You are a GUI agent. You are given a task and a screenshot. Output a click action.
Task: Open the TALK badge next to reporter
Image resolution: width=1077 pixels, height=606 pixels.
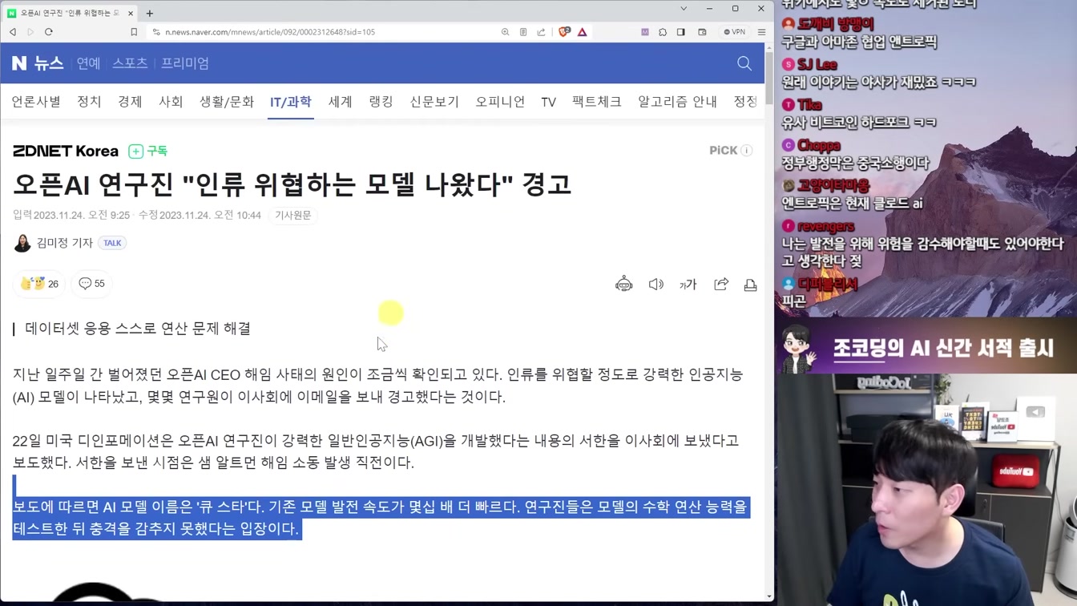[x=112, y=243]
